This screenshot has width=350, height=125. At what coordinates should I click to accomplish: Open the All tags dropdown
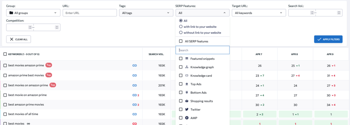146,13
